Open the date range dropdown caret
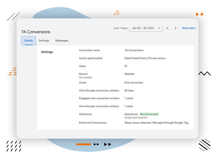The width and height of the screenshot is (215, 157). tap(159, 28)
